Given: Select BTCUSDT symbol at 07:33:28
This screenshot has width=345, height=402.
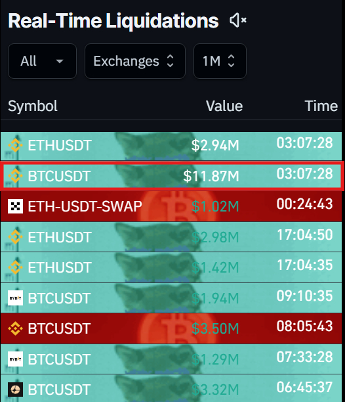Looking at the screenshot, I should pos(59,359).
